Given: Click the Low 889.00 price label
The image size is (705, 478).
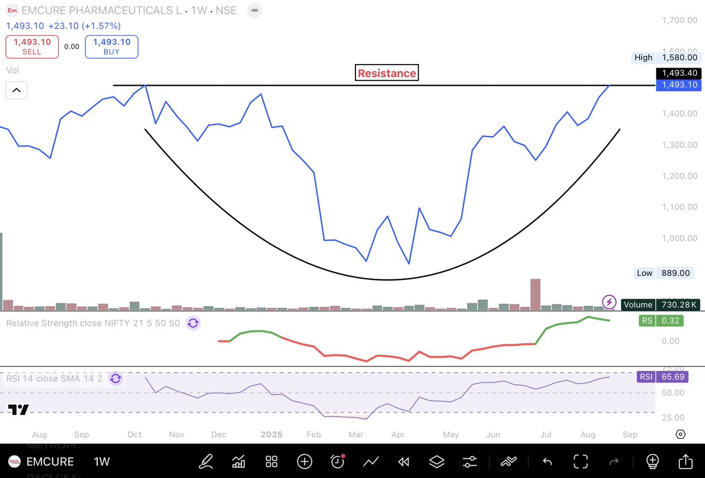Looking at the screenshot, I should coord(664,273).
